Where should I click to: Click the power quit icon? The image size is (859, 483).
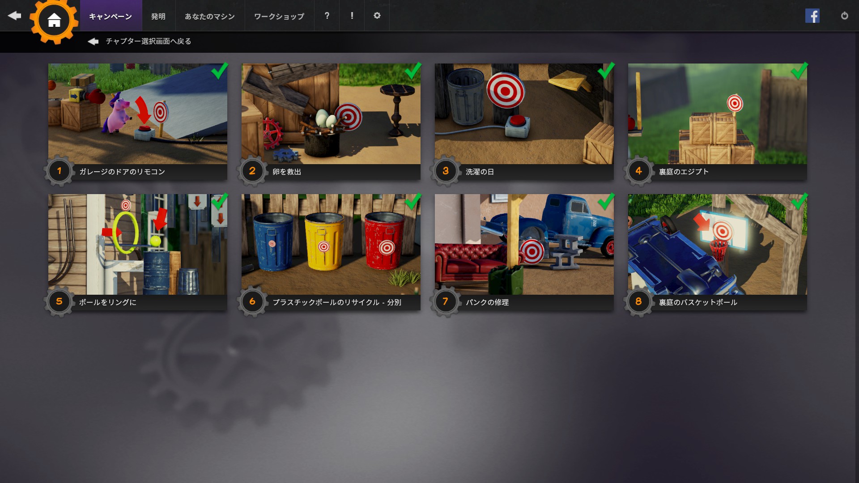coord(844,16)
